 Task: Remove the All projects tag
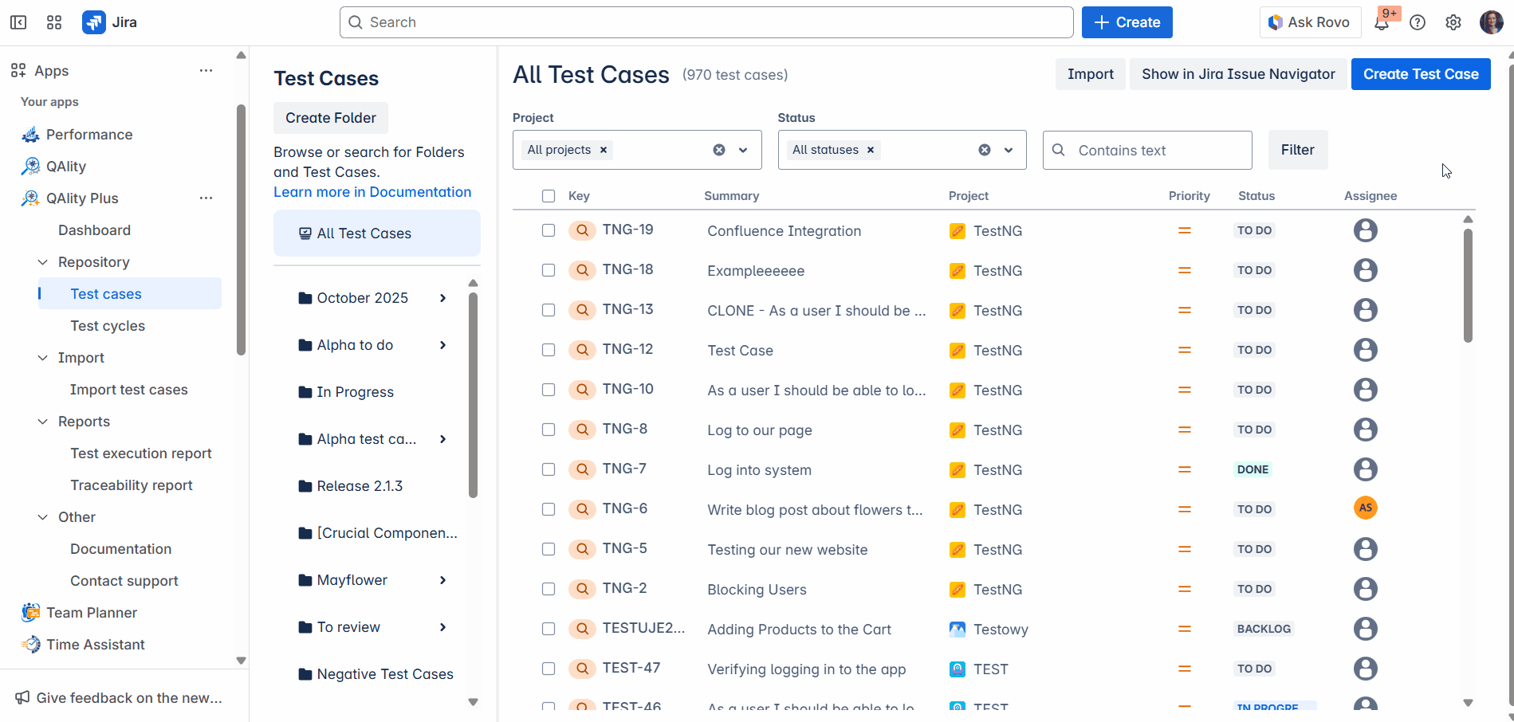(x=604, y=150)
